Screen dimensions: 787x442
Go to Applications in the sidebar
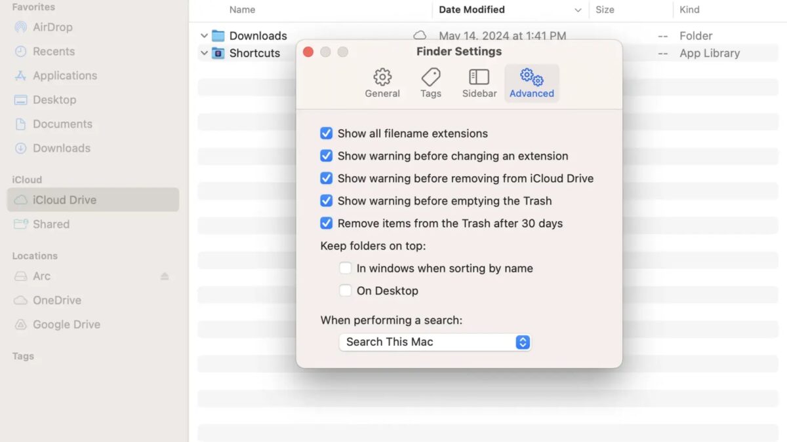pyautogui.click(x=64, y=76)
